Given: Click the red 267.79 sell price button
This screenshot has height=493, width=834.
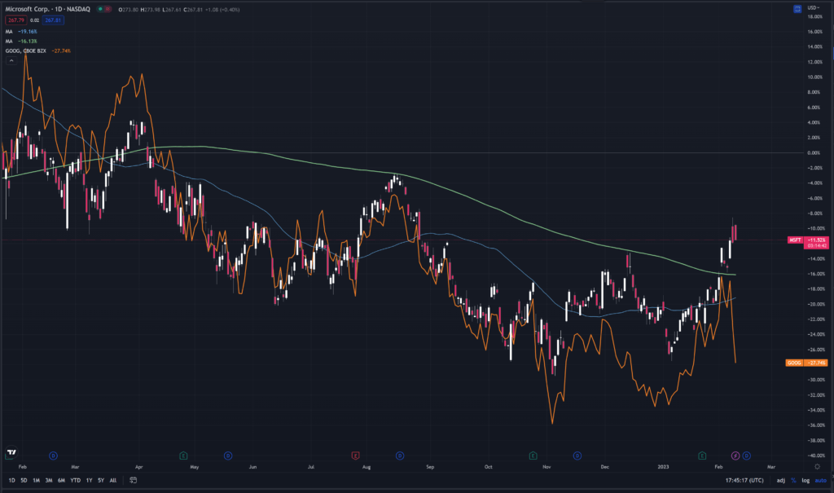Looking at the screenshot, I should 16,20.
